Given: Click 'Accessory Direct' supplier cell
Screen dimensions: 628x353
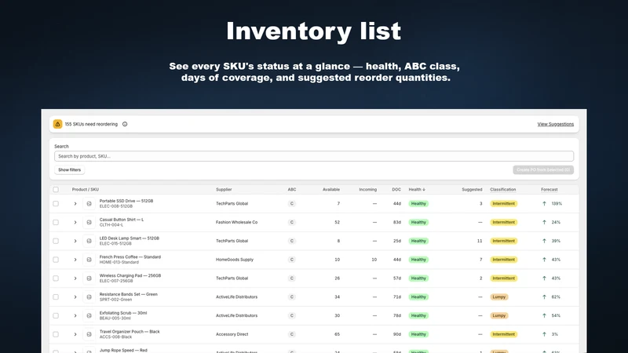Looking at the screenshot, I should [x=232, y=334].
